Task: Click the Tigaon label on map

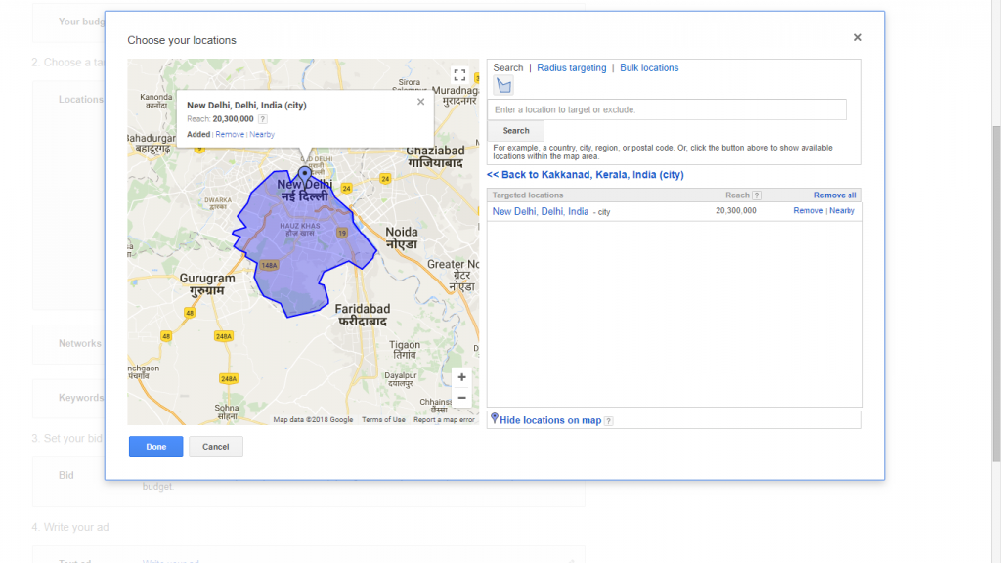Action: coord(405,349)
